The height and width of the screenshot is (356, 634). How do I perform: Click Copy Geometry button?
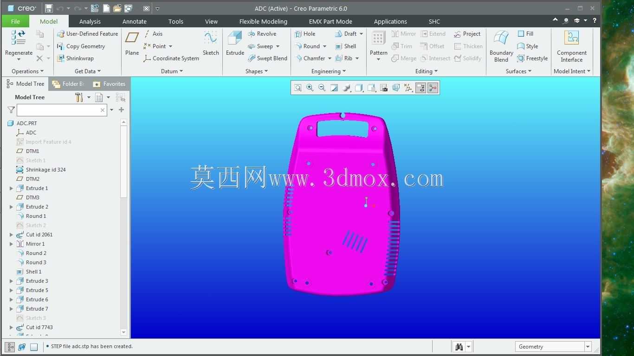click(81, 46)
